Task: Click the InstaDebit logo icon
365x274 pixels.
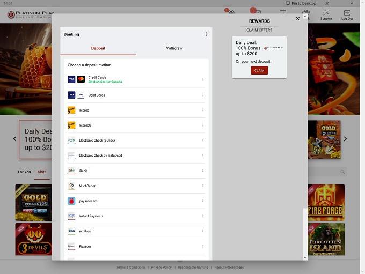Action: 71,155
